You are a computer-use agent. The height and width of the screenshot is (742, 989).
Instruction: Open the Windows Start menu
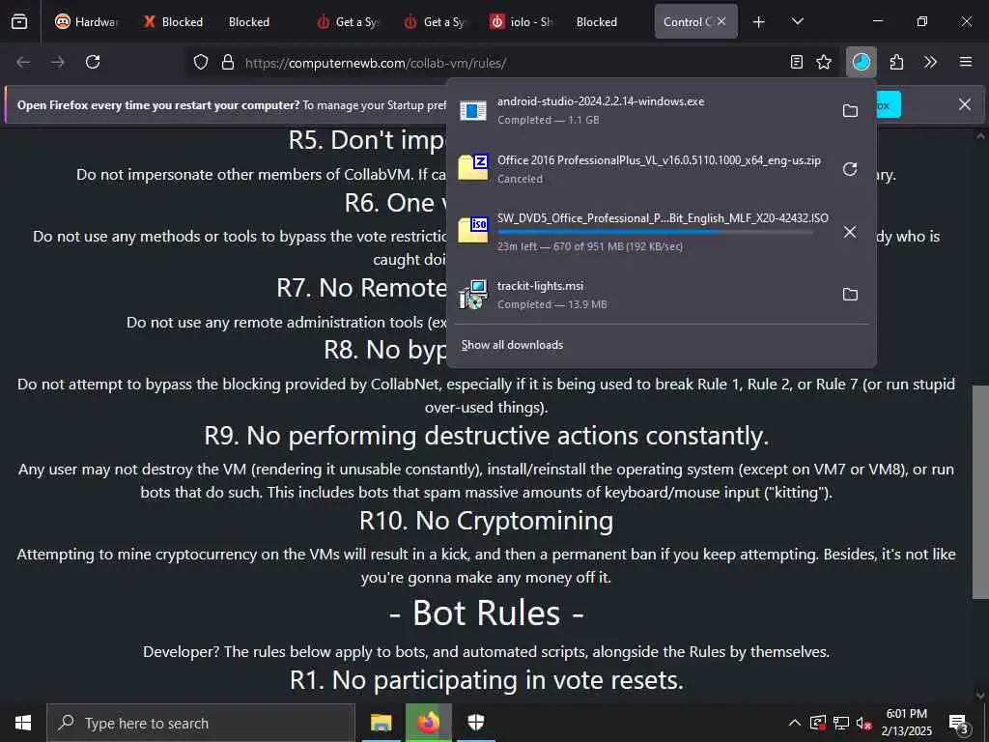click(x=23, y=723)
